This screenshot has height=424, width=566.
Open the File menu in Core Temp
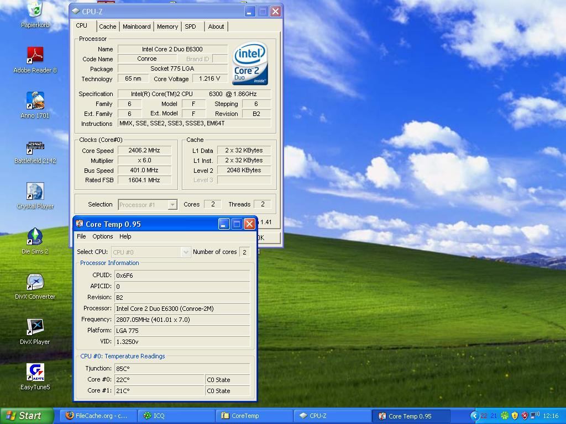[81, 236]
